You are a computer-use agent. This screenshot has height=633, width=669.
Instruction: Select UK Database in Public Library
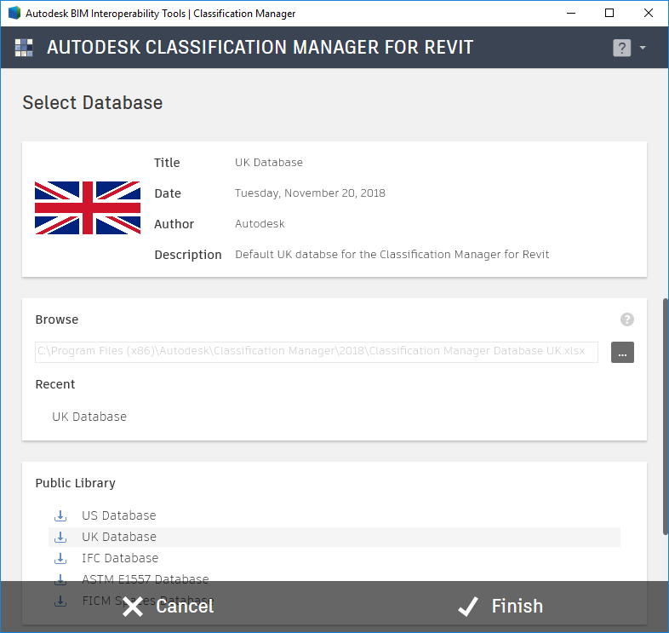click(x=334, y=537)
